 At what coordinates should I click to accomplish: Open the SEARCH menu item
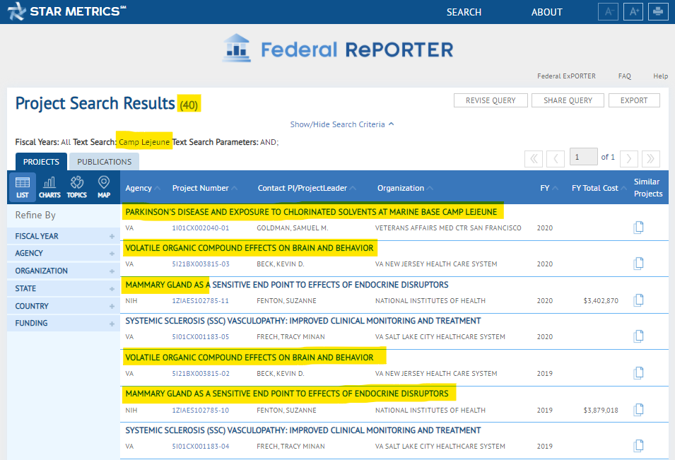pyautogui.click(x=464, y=12)
